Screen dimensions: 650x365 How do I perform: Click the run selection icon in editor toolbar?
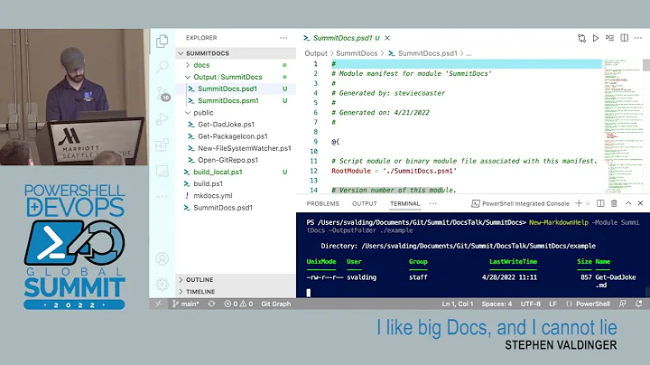pyautogui.click(x=609, y=38)
